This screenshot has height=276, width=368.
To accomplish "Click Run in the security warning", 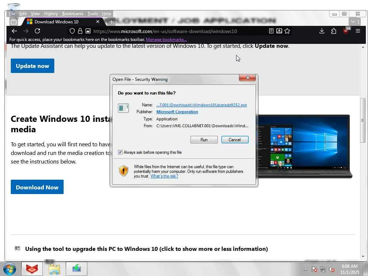I will [x=204, y=140].
